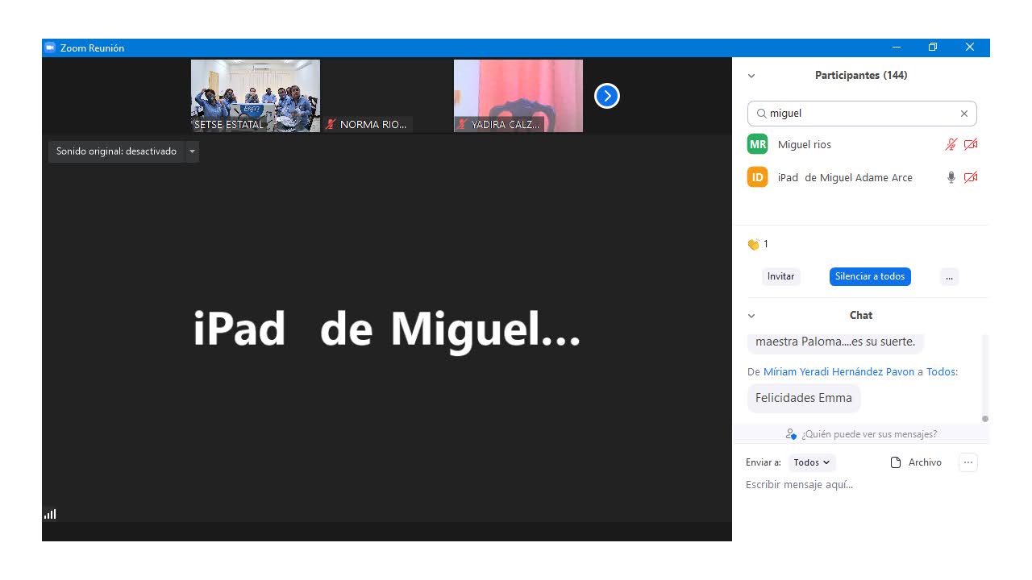This screenshot has height=580, width=1032.
Task: Click the Archivo file icon
Action: [895, 462]
